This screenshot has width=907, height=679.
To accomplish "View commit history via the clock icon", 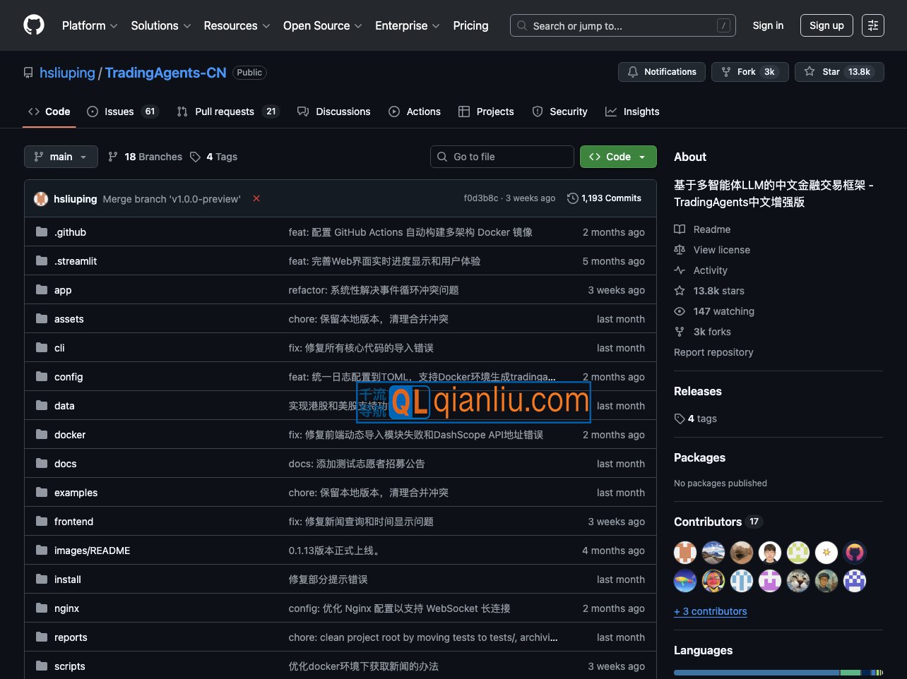I will point(571,198).
